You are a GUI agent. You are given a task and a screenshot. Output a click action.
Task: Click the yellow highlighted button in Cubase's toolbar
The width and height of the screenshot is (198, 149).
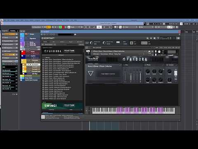pos(48,27)
